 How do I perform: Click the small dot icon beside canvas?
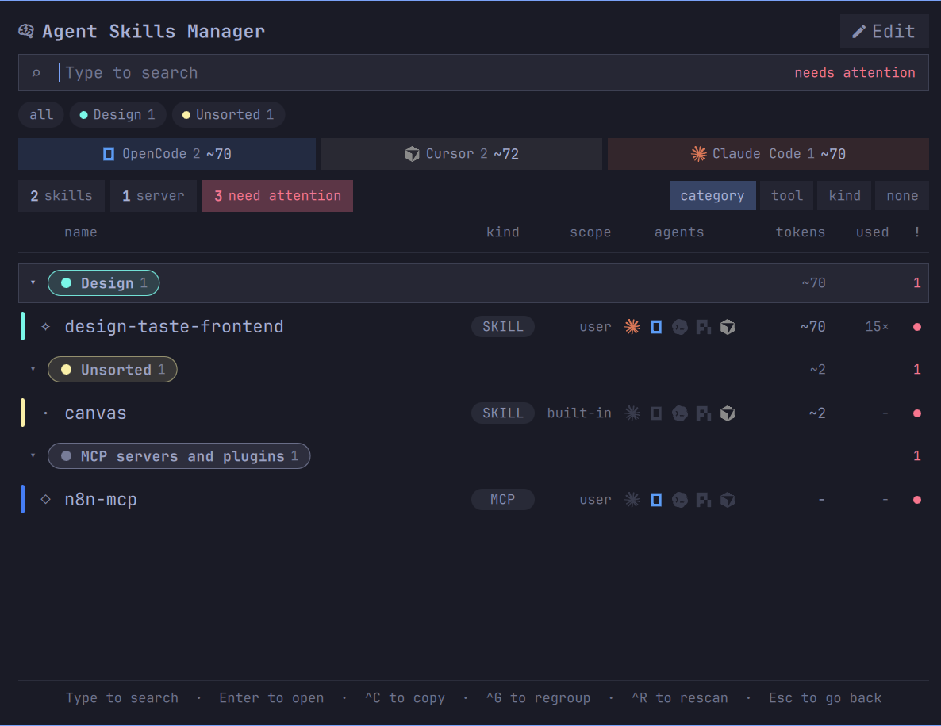[x=45, y=413]
